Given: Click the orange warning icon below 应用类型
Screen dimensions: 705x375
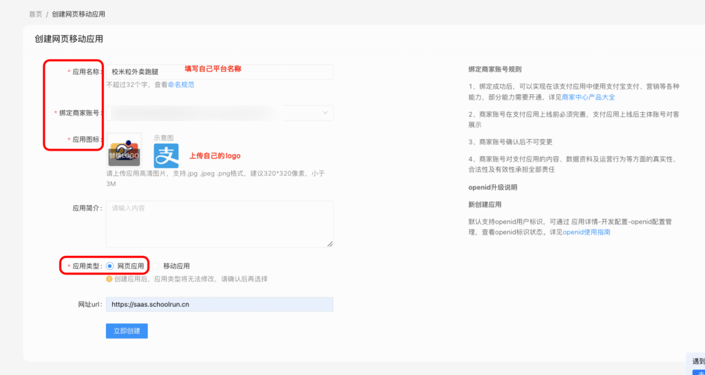Looking at the screenshot, I should coord(109,279).
